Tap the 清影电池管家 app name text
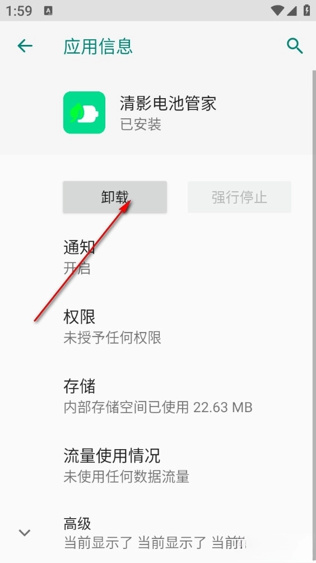 (168, 103)
